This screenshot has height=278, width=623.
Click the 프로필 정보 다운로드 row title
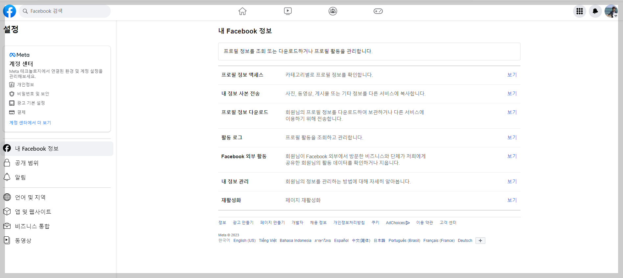click(245, 112)
